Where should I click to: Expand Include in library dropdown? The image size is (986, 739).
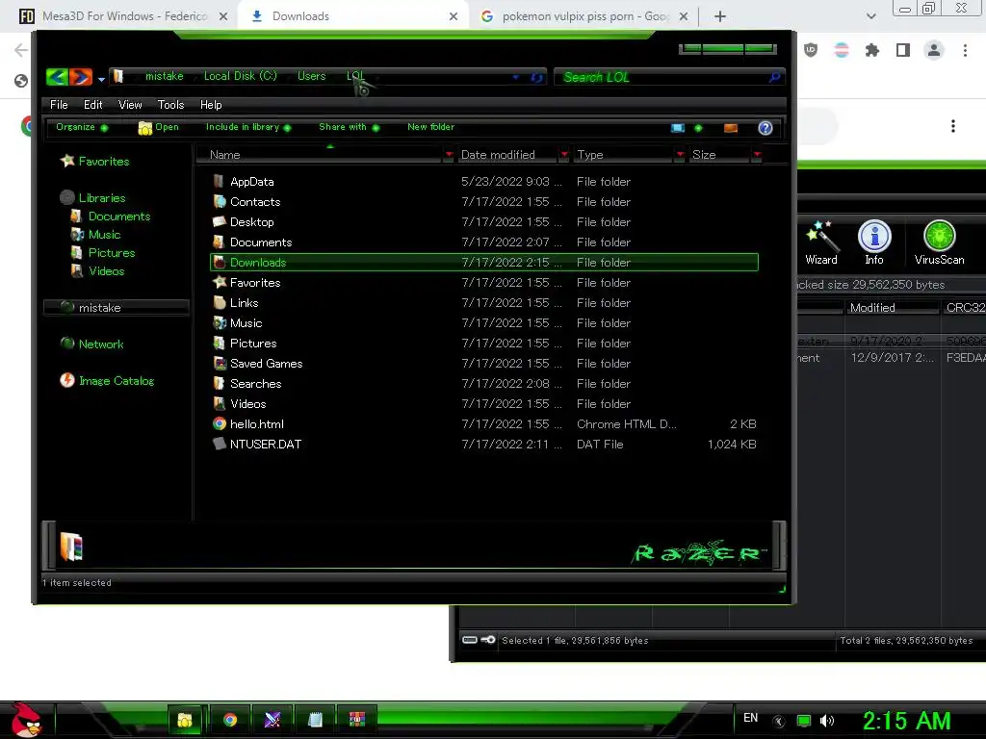(248, 127)
